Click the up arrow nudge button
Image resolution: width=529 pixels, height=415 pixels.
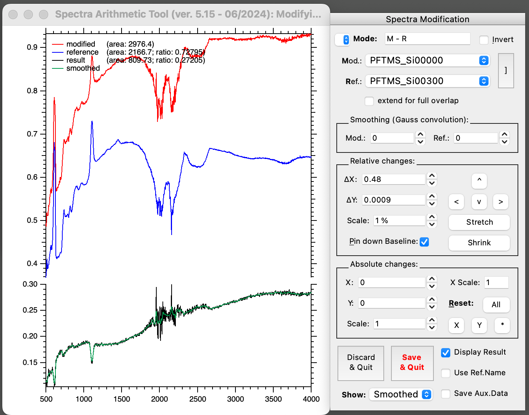[479, 181]
